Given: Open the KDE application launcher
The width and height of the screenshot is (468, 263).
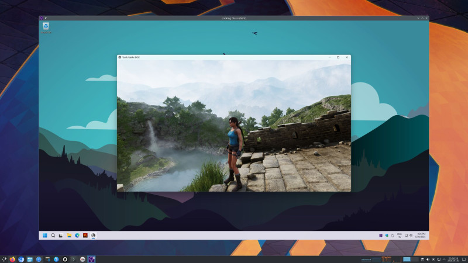Looking at the screenshot, I should coord(4,259).
